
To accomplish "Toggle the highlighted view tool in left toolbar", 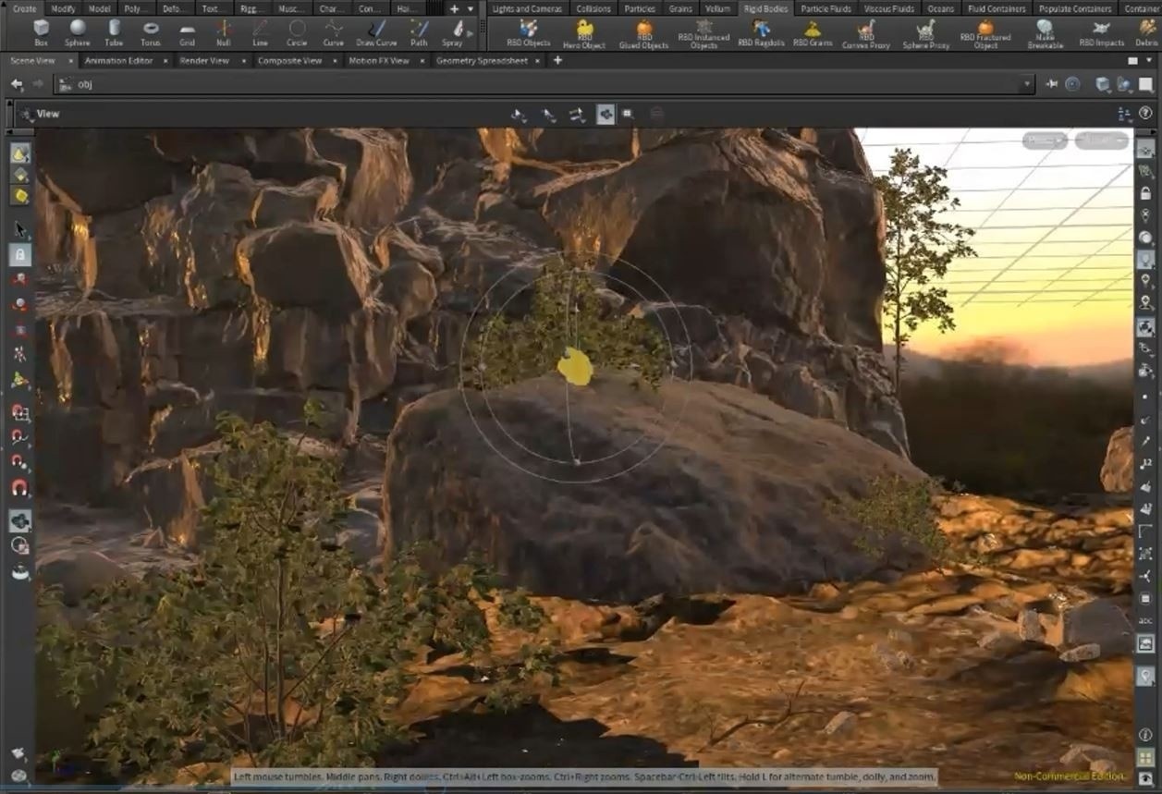I will tap(20, 520).
